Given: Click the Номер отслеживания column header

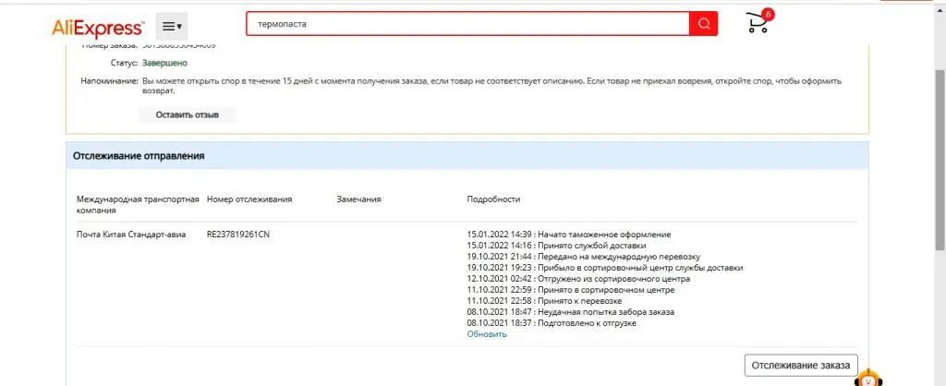Looking at the screenshot, I should point(249,199).
